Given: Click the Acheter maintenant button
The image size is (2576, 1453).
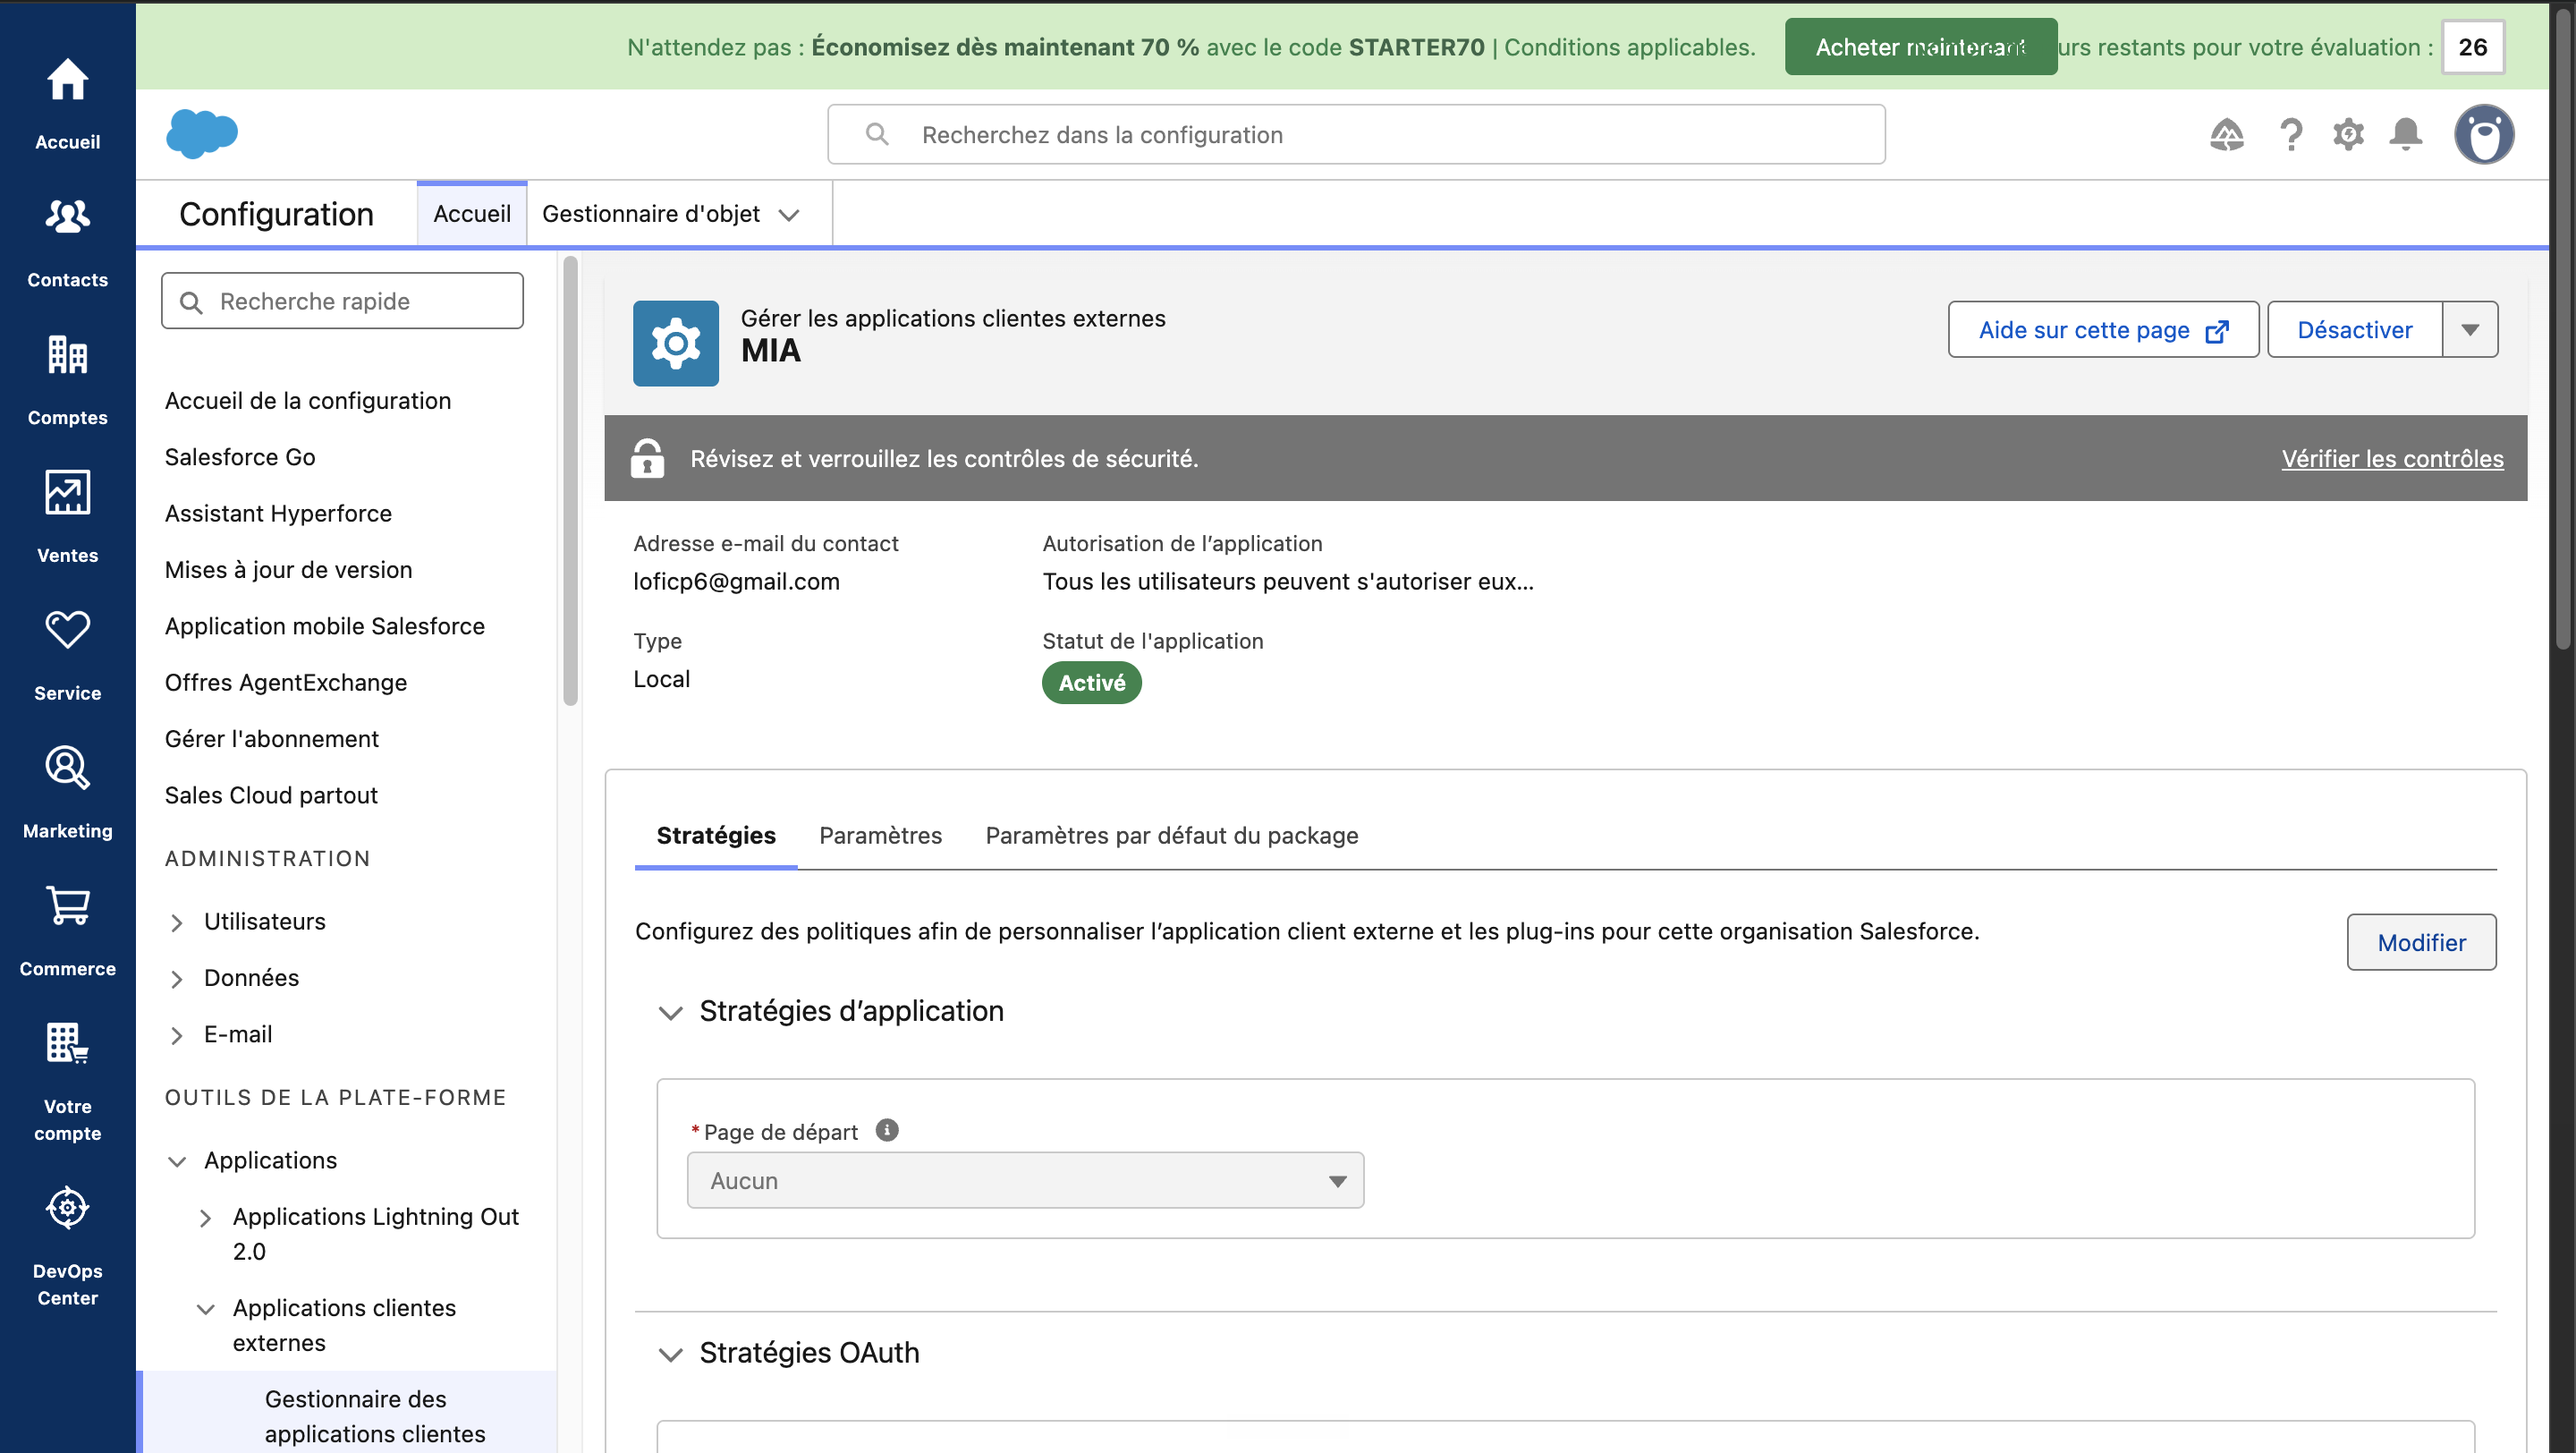Looking at the screenshot, I should pos(1920,47).
